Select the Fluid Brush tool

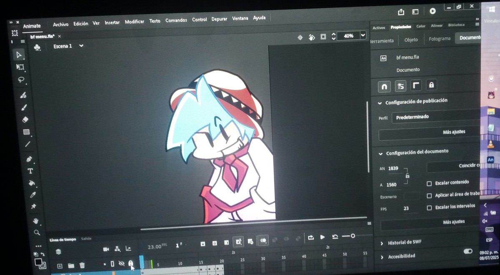click(23, 95)
